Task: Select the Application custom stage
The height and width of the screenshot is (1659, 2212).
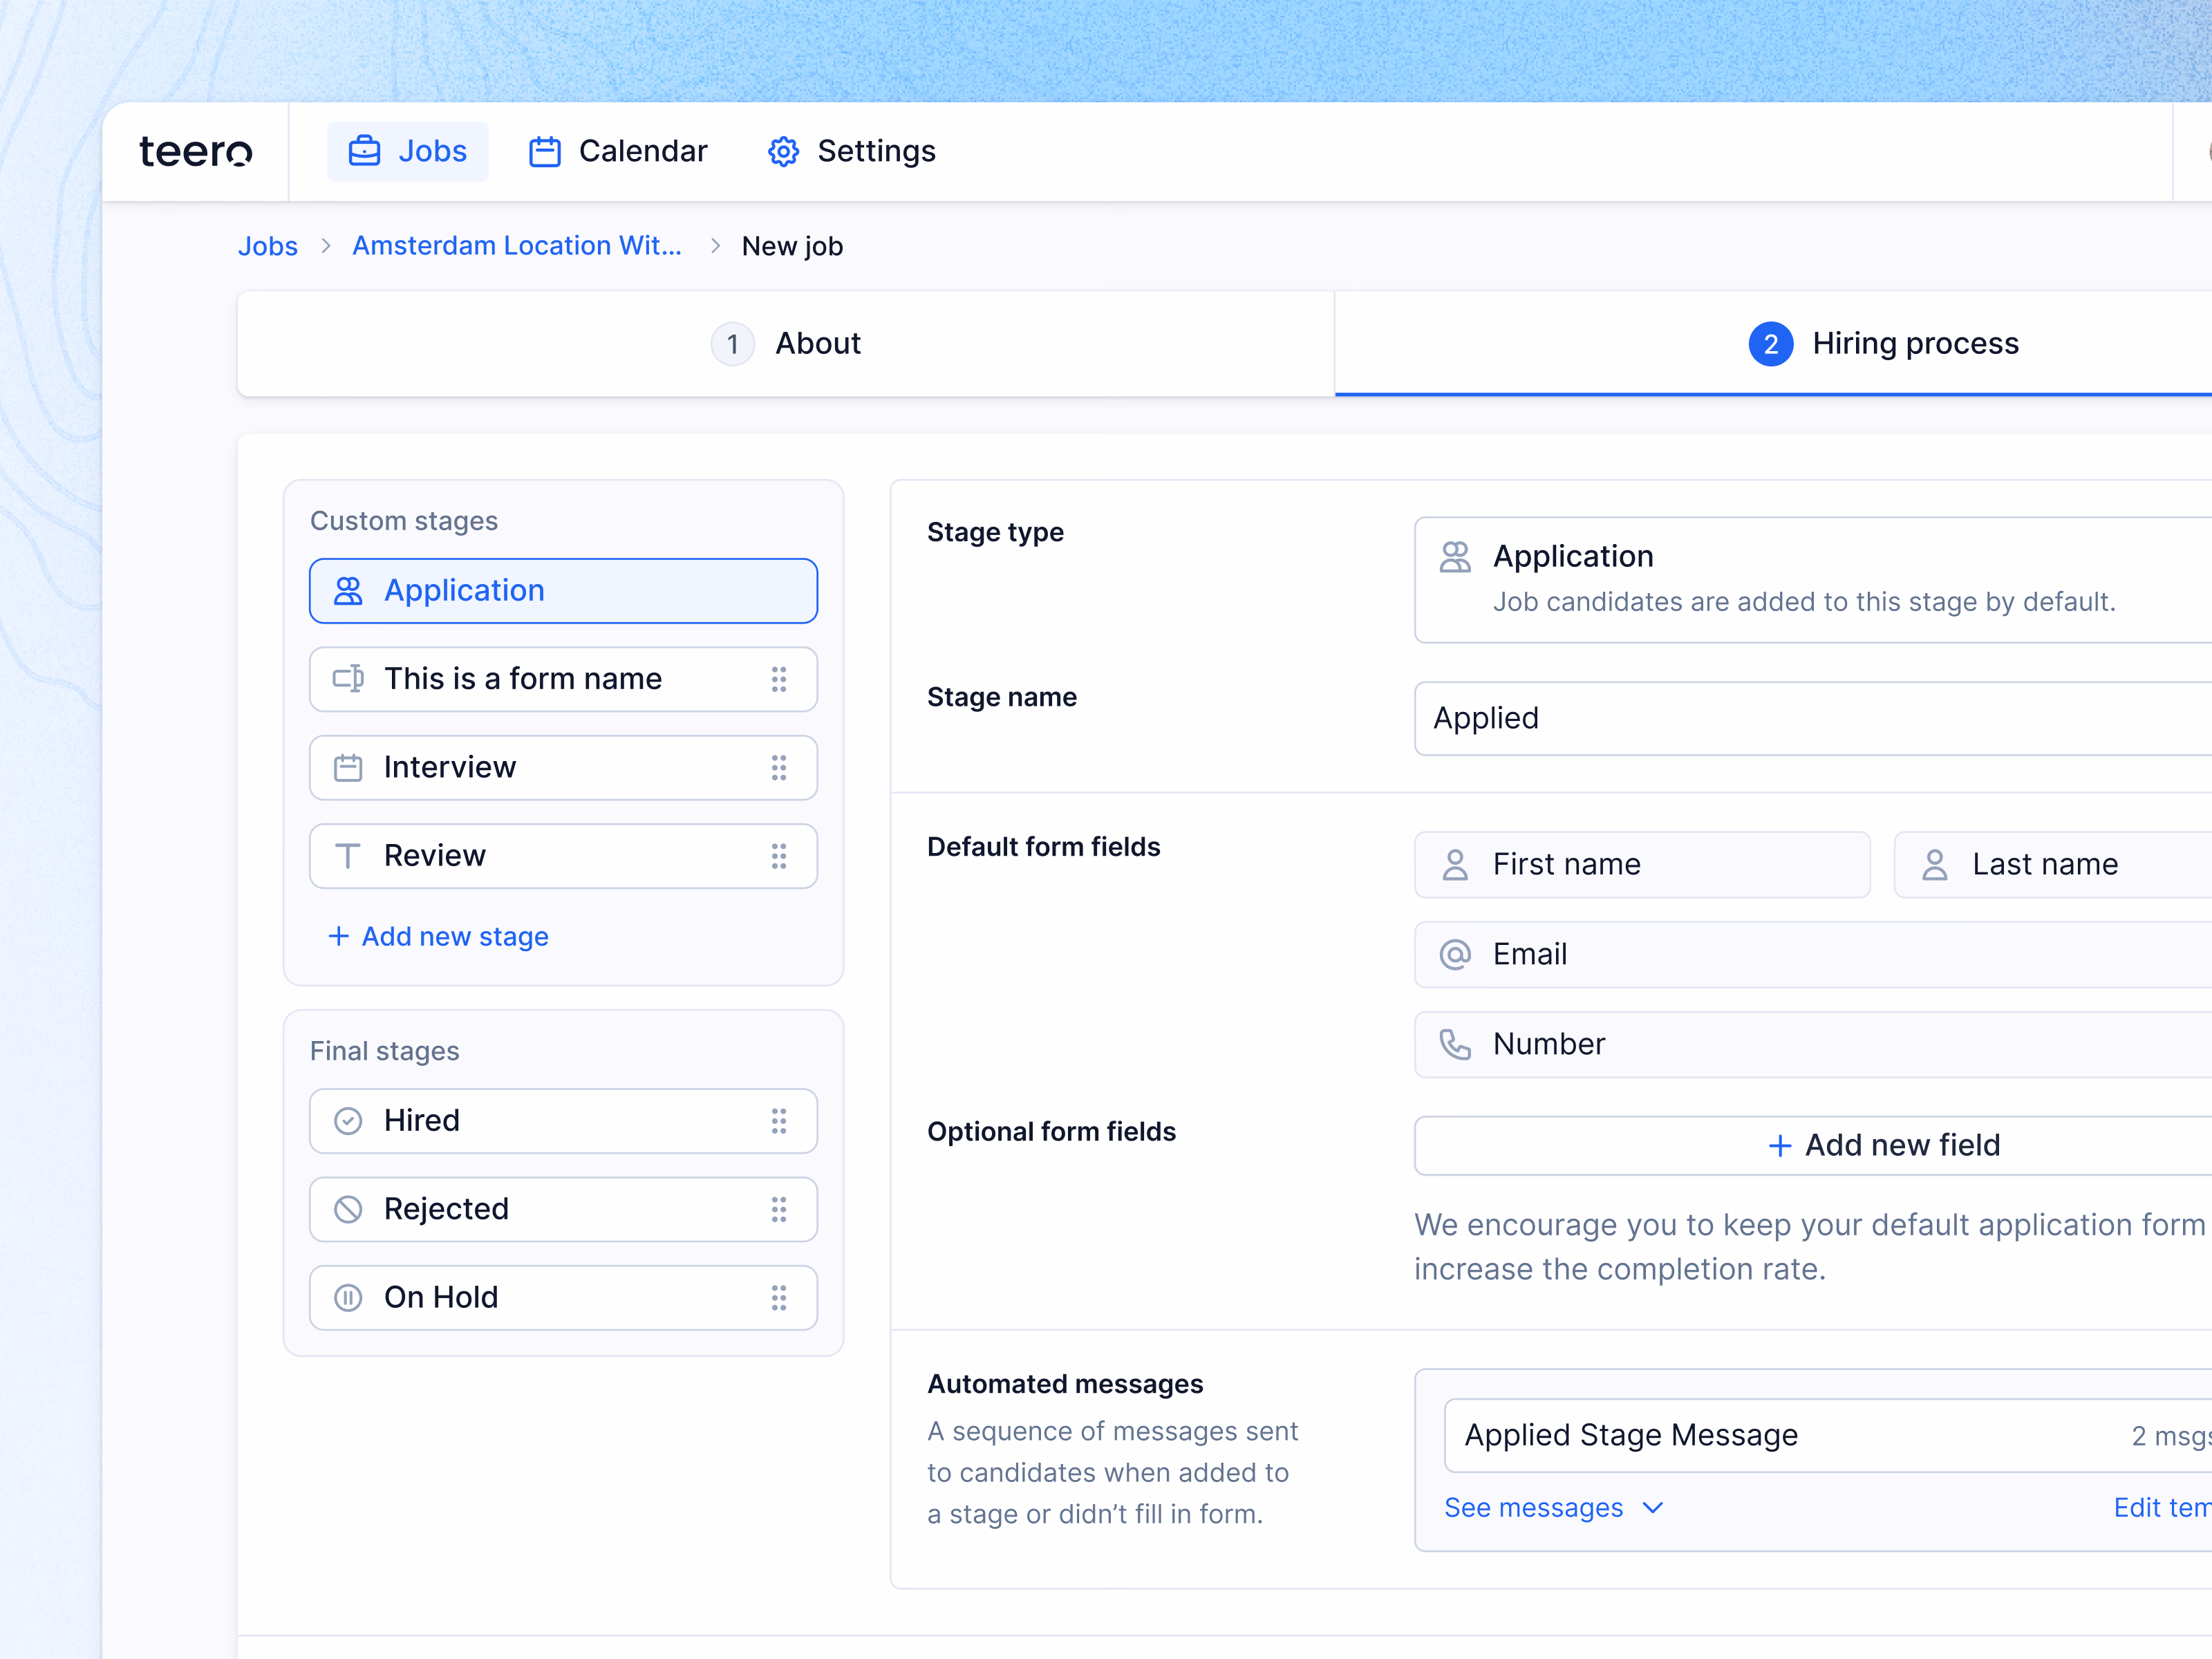Action: [563, 591]
